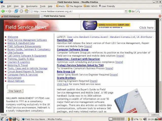The width and height of the screenshot is (162, 121).
Task: Follow 'click here' for more news
Action: [x=63, y=84]
